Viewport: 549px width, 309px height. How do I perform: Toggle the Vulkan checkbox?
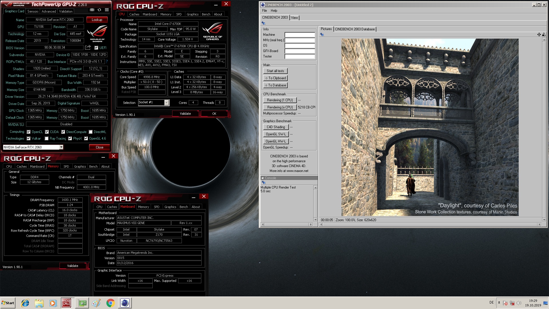[29, 138]
